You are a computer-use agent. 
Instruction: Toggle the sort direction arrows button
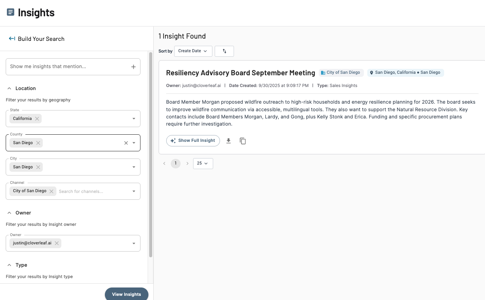(224, 51)
